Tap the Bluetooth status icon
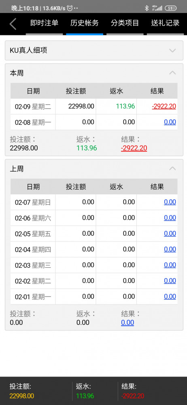This screenshot has height=405, width=187. pos(147,8)
